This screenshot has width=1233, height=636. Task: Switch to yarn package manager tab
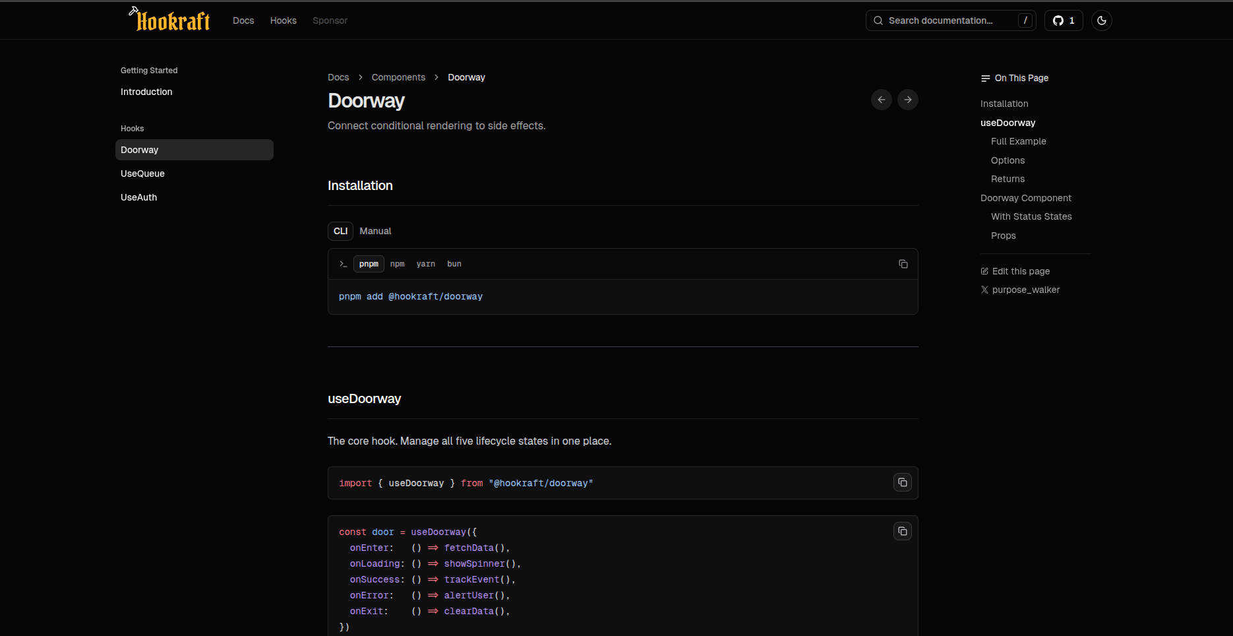click(425, 264)
